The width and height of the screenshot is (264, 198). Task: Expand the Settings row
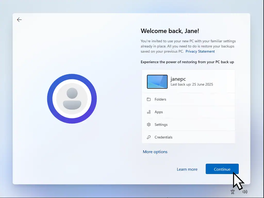coord(188,125)
